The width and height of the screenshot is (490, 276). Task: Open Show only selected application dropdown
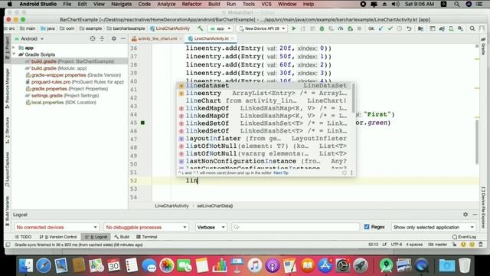(x=433, y=227)
